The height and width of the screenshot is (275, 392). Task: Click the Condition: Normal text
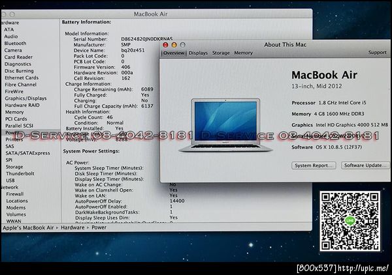click(x=99, y=123)
